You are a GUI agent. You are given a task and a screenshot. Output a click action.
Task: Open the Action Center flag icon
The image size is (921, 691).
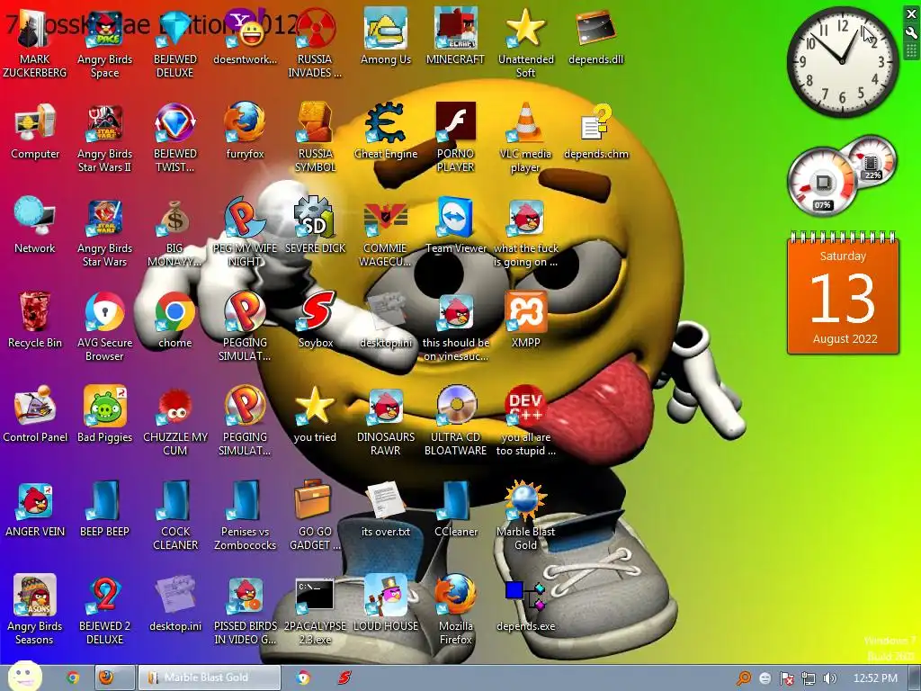coord(786,678)
